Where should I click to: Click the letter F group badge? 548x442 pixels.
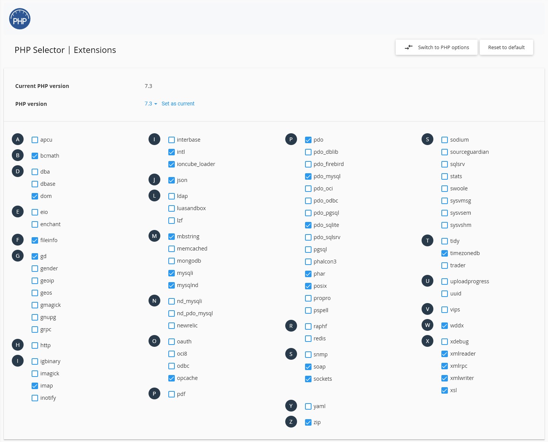[18, 240]
